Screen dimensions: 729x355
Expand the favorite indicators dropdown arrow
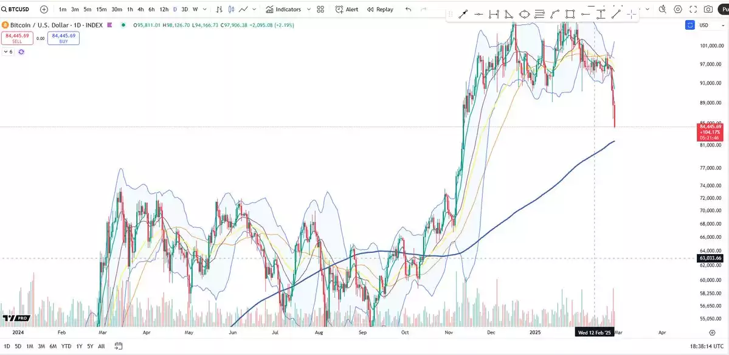[309, 9]
